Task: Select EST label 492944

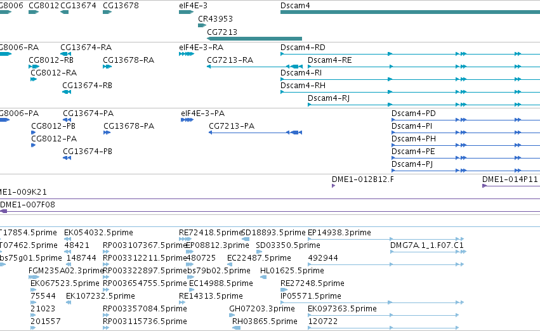Action: tap(323, 258)
